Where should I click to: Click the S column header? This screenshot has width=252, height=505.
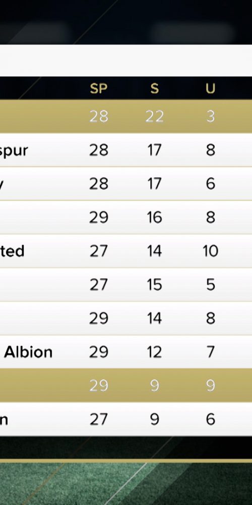click(x=155, y=88)
